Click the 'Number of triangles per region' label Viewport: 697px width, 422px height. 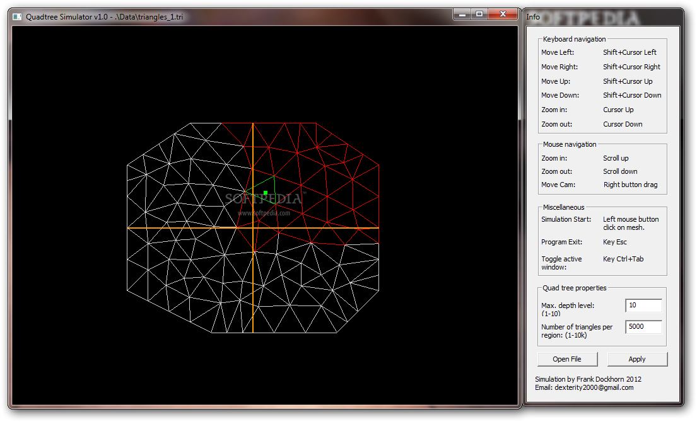[577, 331]
